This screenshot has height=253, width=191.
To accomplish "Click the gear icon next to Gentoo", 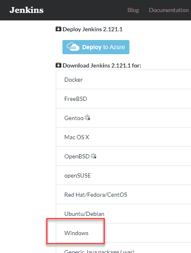I will tap(88, 118).
